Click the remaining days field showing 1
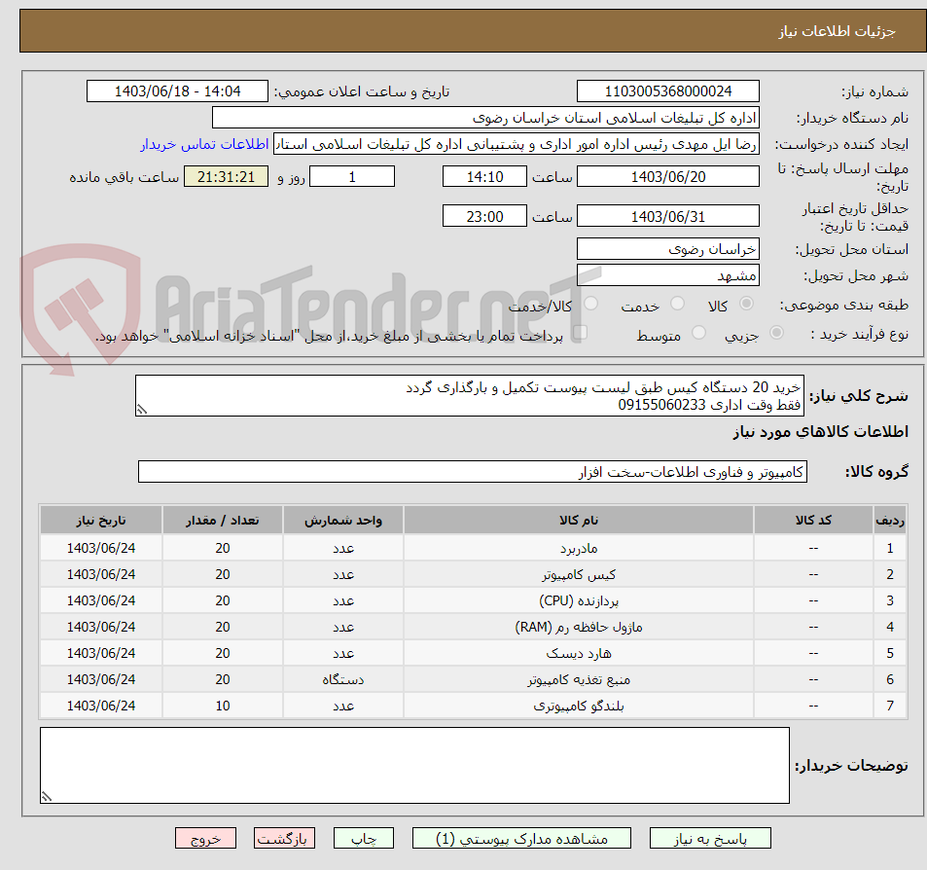The image size is (927, 870). pyautogui.click(x=352, y=176)
